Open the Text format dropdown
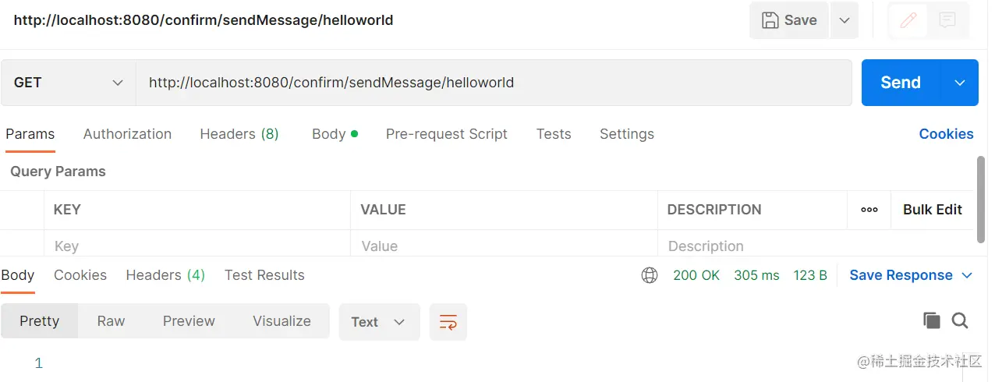995x382 pixels. coord(379,322)
